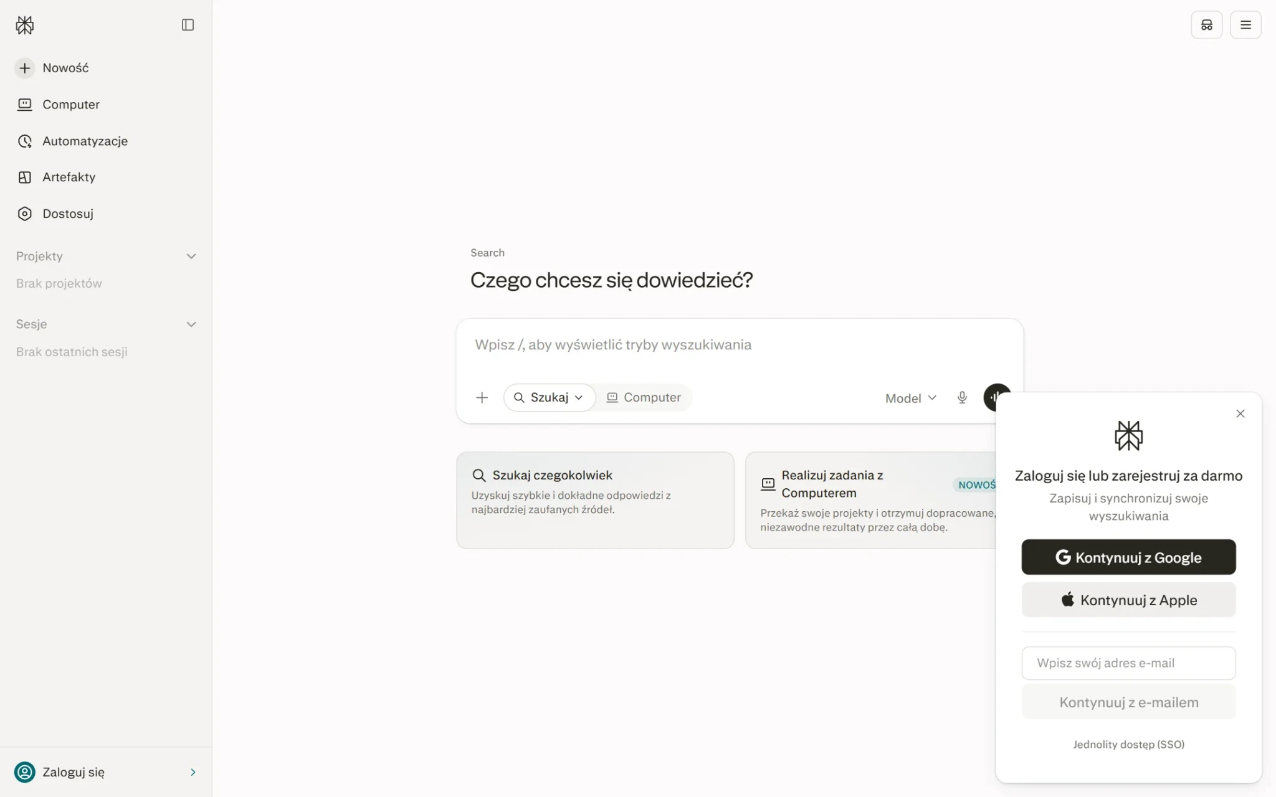
Task: Select the Szukaj czegokolwiek card
Action: [595, 500]
